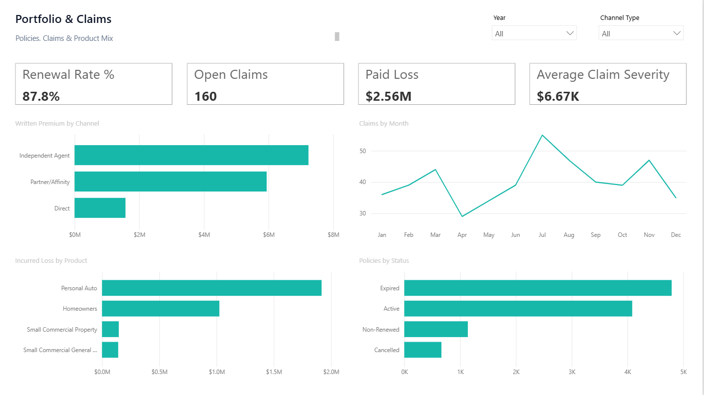The height and width of the screenshot is (395, 704).
Task: Click the 'Policies. Claims & Product Mix' subtitle
Action: point(64,38)
